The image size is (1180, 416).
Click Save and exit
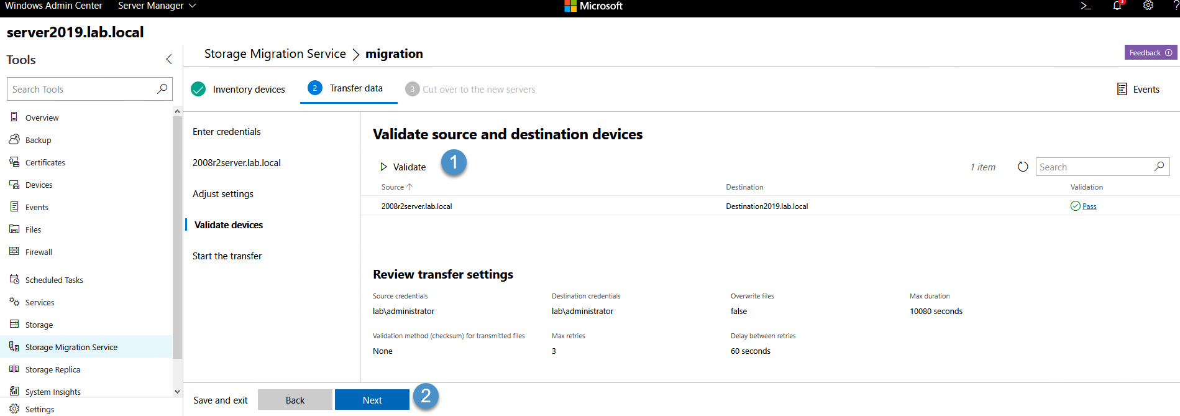pyautogui.click(x=221, y=400)
